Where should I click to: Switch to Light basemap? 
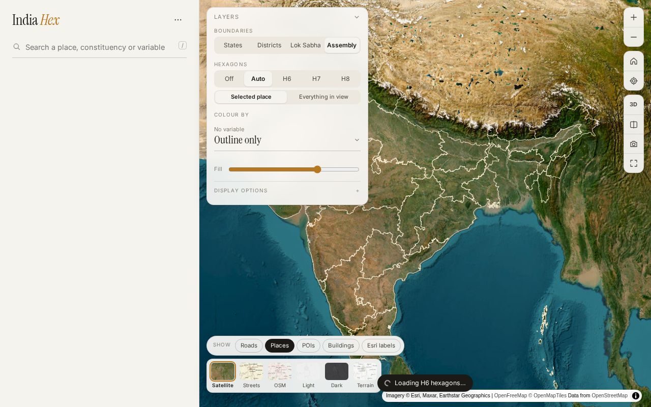308,375
